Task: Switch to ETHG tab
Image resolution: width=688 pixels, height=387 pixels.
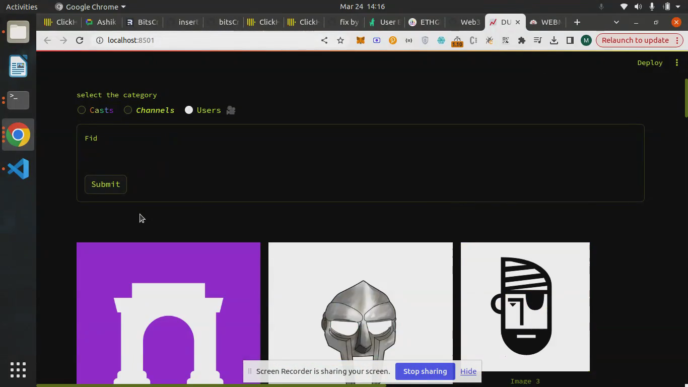Action: (425, 22)
